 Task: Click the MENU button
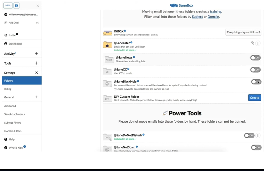[8, 5]
